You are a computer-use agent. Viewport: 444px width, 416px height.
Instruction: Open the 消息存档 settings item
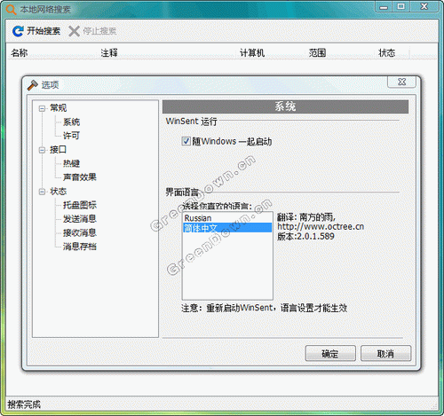(x=80, y=247)
